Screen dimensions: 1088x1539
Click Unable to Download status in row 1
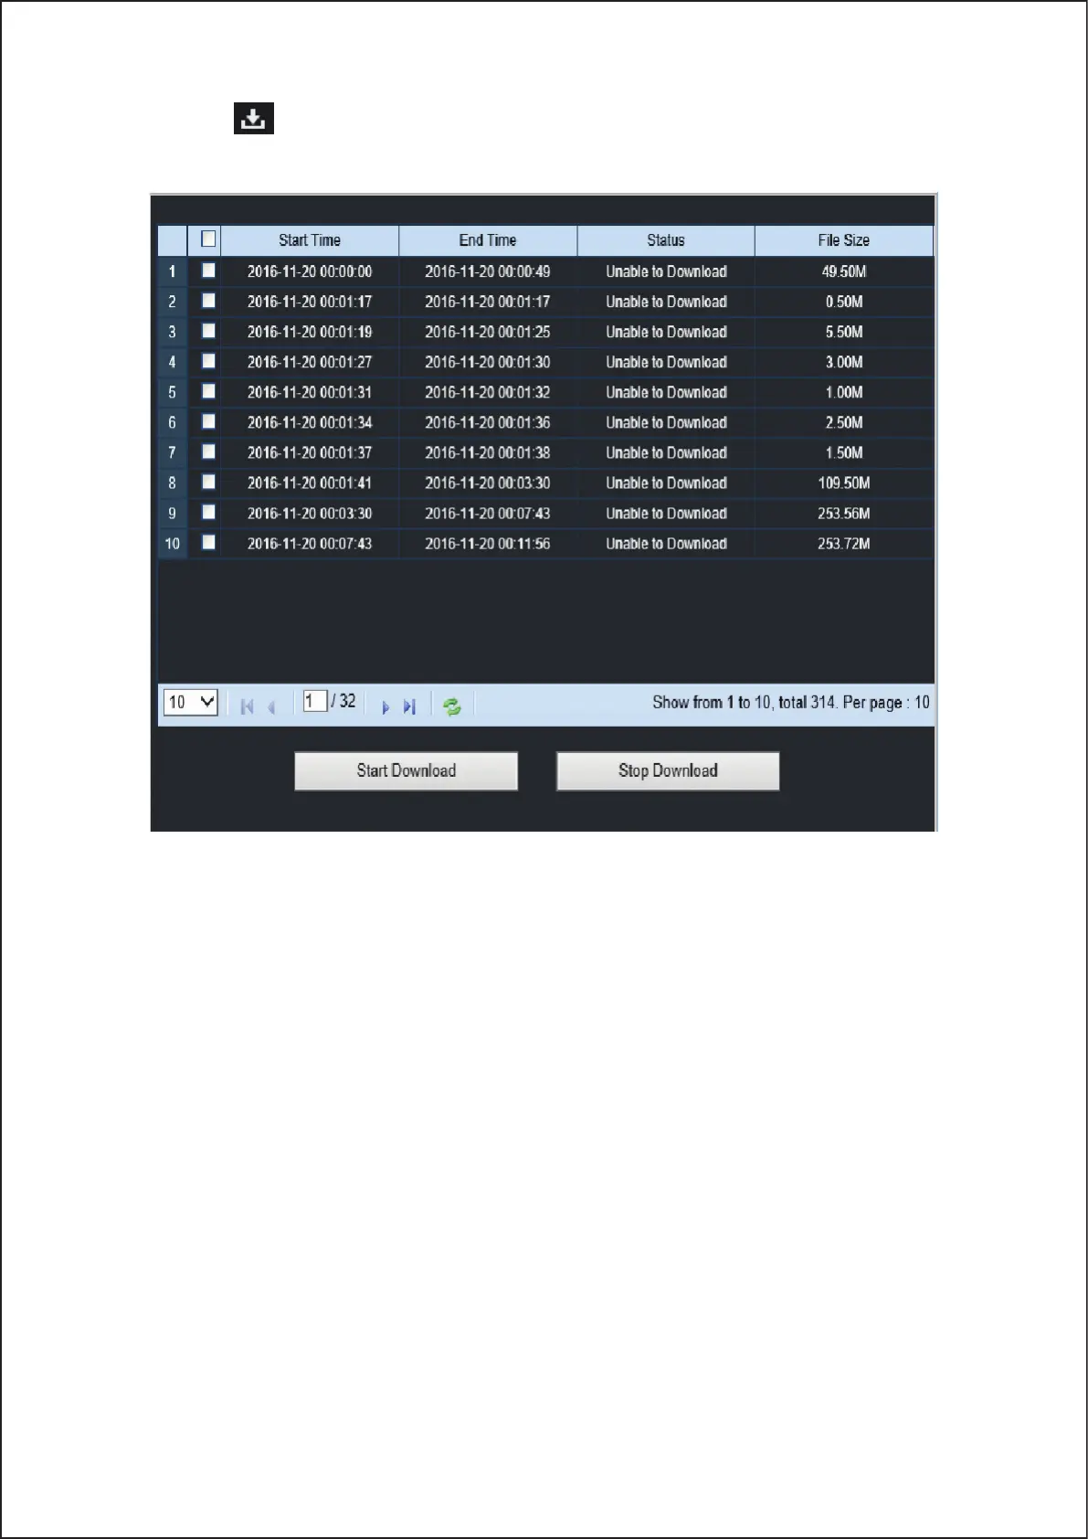tap(666, 271)
